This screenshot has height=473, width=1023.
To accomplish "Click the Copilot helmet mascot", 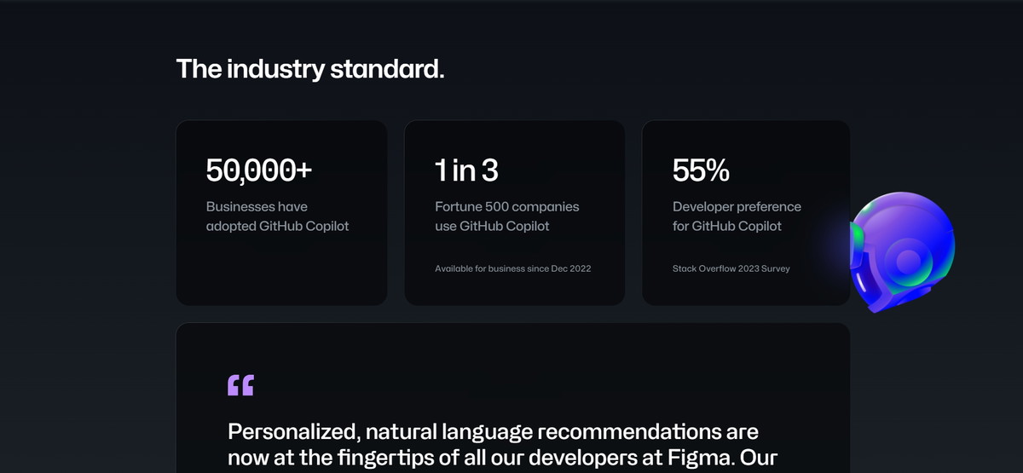I will pyautogui.click(x=902, y=252).
